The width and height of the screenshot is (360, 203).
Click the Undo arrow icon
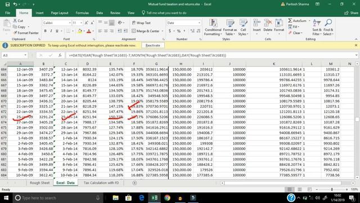[x=15, y=4]
